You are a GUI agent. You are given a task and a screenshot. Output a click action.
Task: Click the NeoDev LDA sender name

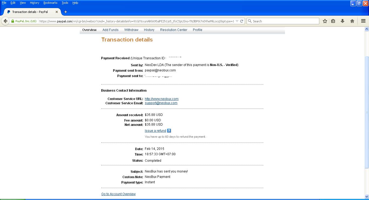point(154,65)
